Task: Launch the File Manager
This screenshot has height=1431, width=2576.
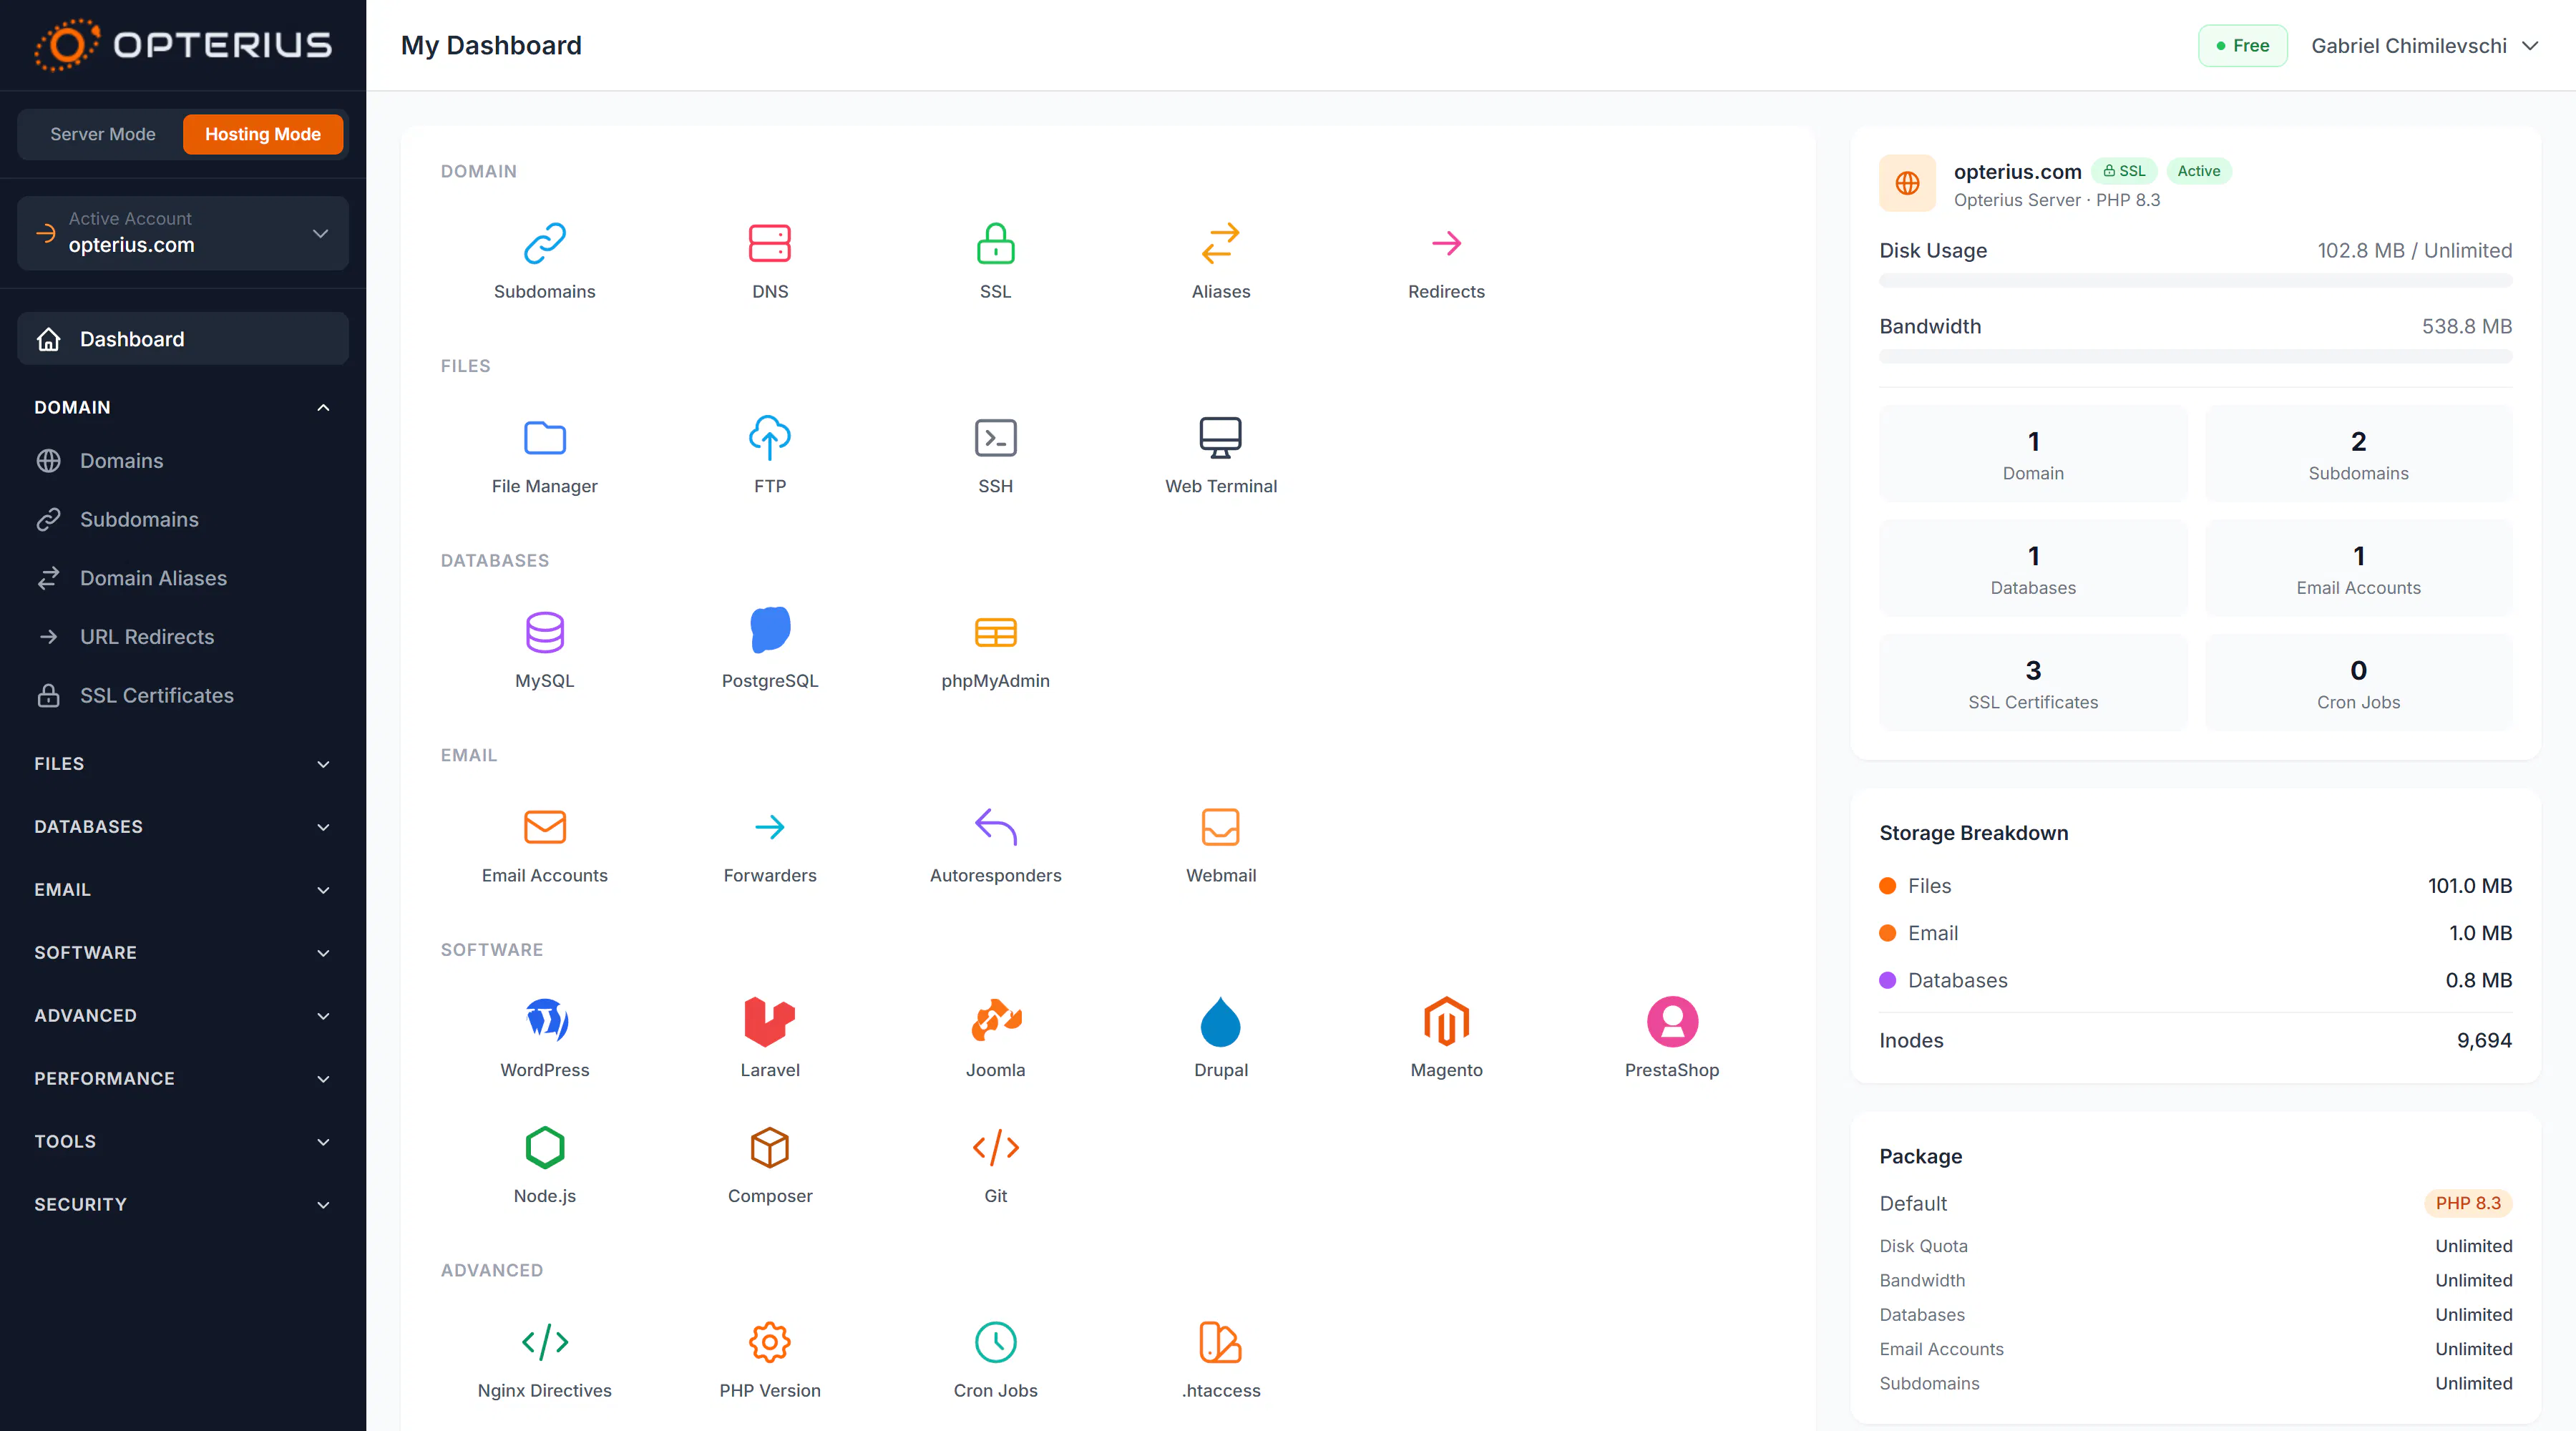Action: tap(544, 438)
